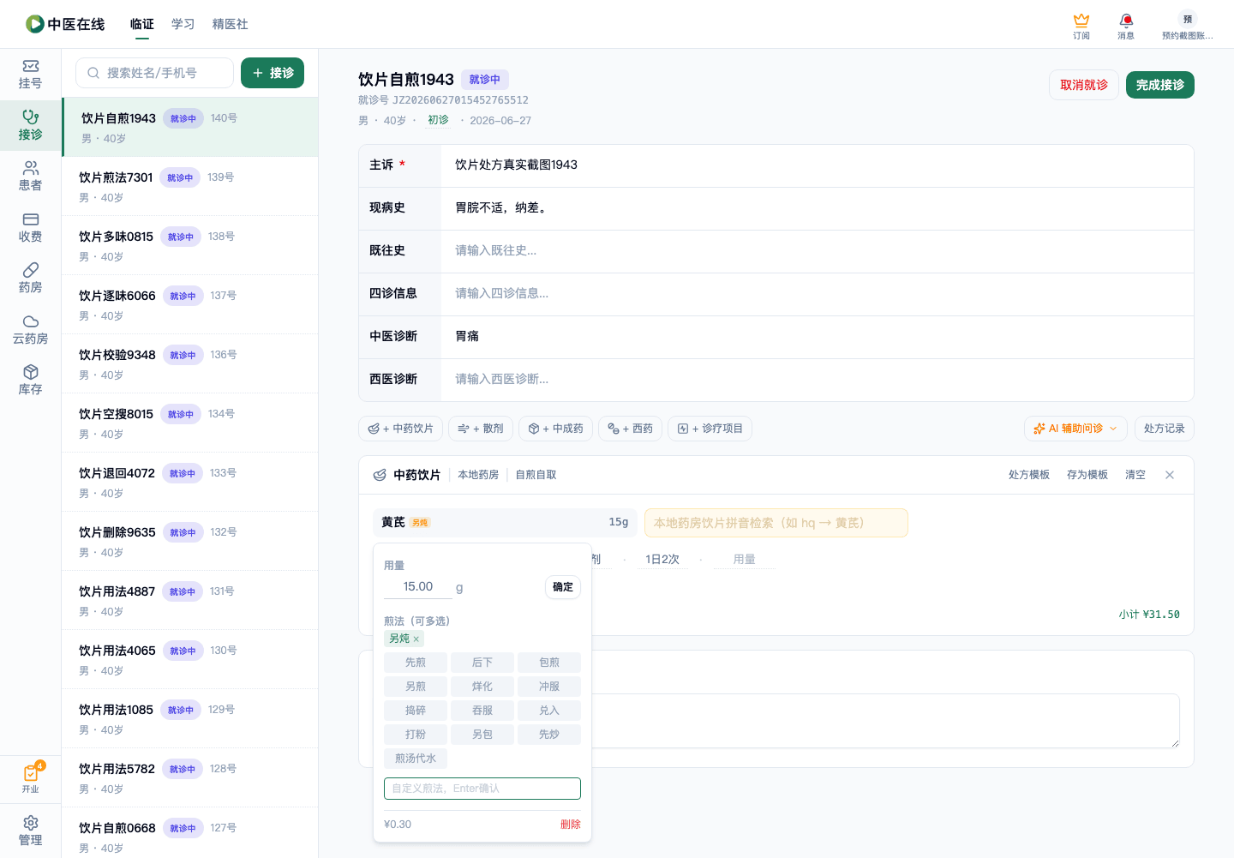This screenshot has height=858, width=1234.
Task: Add a 中成药 prescription
Action: [555, 429]
